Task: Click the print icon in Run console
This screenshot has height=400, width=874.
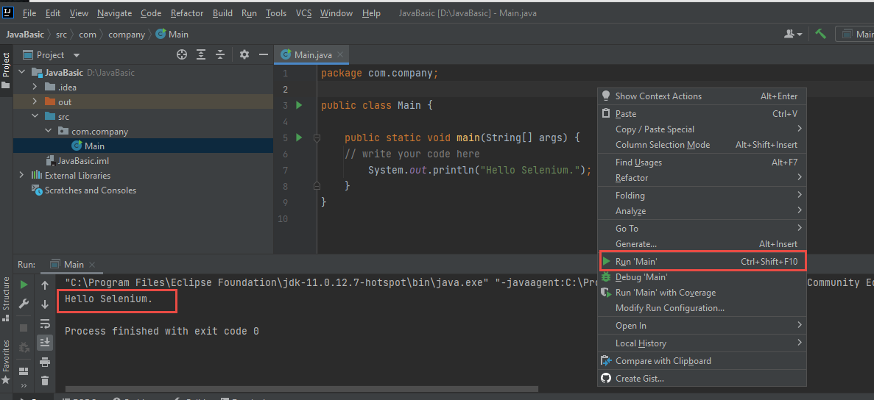Action: click(x=45, y=362)
